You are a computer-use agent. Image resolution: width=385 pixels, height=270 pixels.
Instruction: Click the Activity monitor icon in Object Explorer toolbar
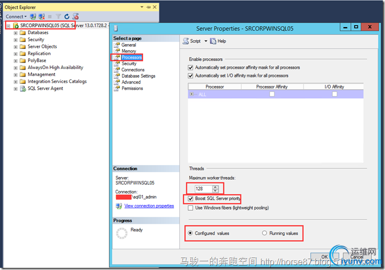[x=75, y=16]
